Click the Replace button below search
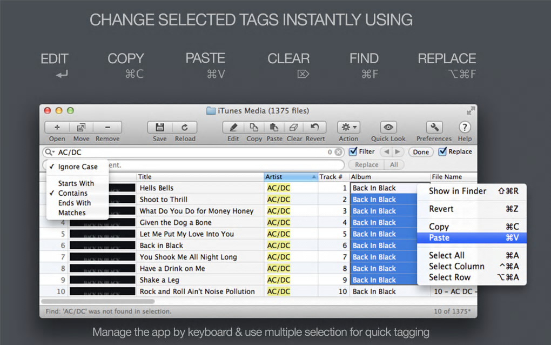The height and width of the screenshot is (345, 551). [x=366, y=164]
